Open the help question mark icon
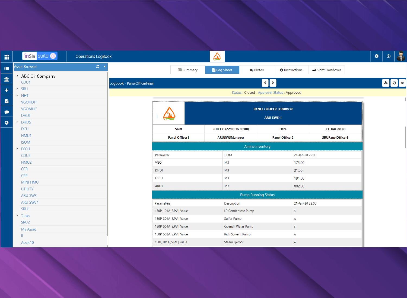The height and width of the screenshot is (298, 407). point(388,56)
